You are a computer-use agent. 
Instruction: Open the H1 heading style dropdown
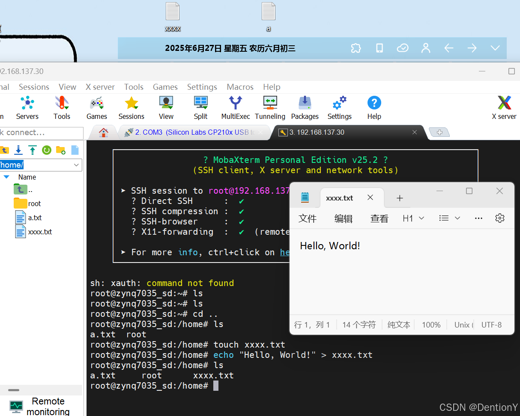coord(413,218)
